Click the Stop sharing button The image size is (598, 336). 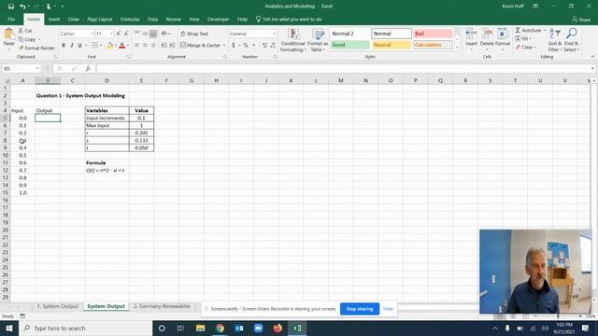359,309
